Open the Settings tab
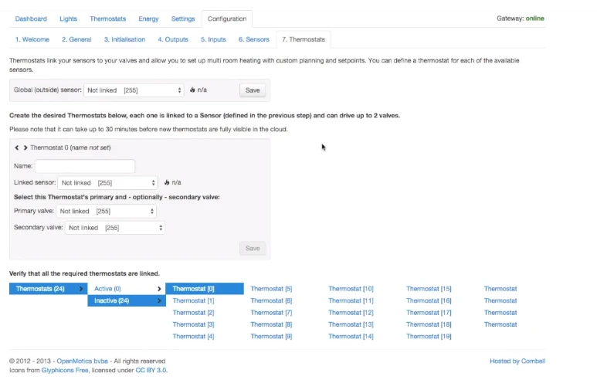This screenshot has height=390, width=597. pos(183,19)
